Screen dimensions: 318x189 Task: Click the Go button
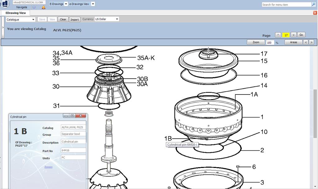coord(301,35)
